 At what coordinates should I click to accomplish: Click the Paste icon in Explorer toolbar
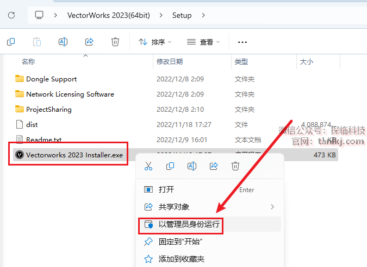point(37,42)
